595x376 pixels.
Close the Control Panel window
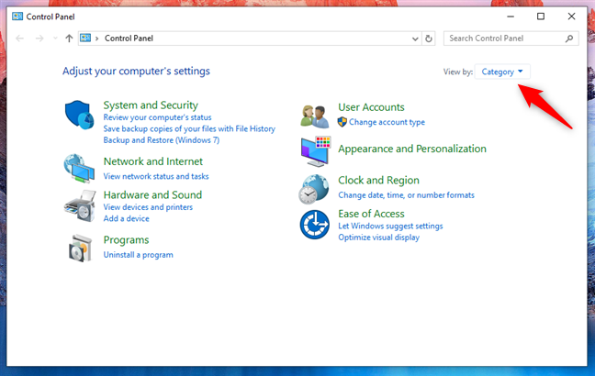pos(571,17)
